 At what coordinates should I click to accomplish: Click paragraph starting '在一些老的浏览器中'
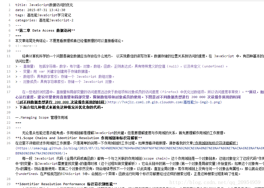143,92
